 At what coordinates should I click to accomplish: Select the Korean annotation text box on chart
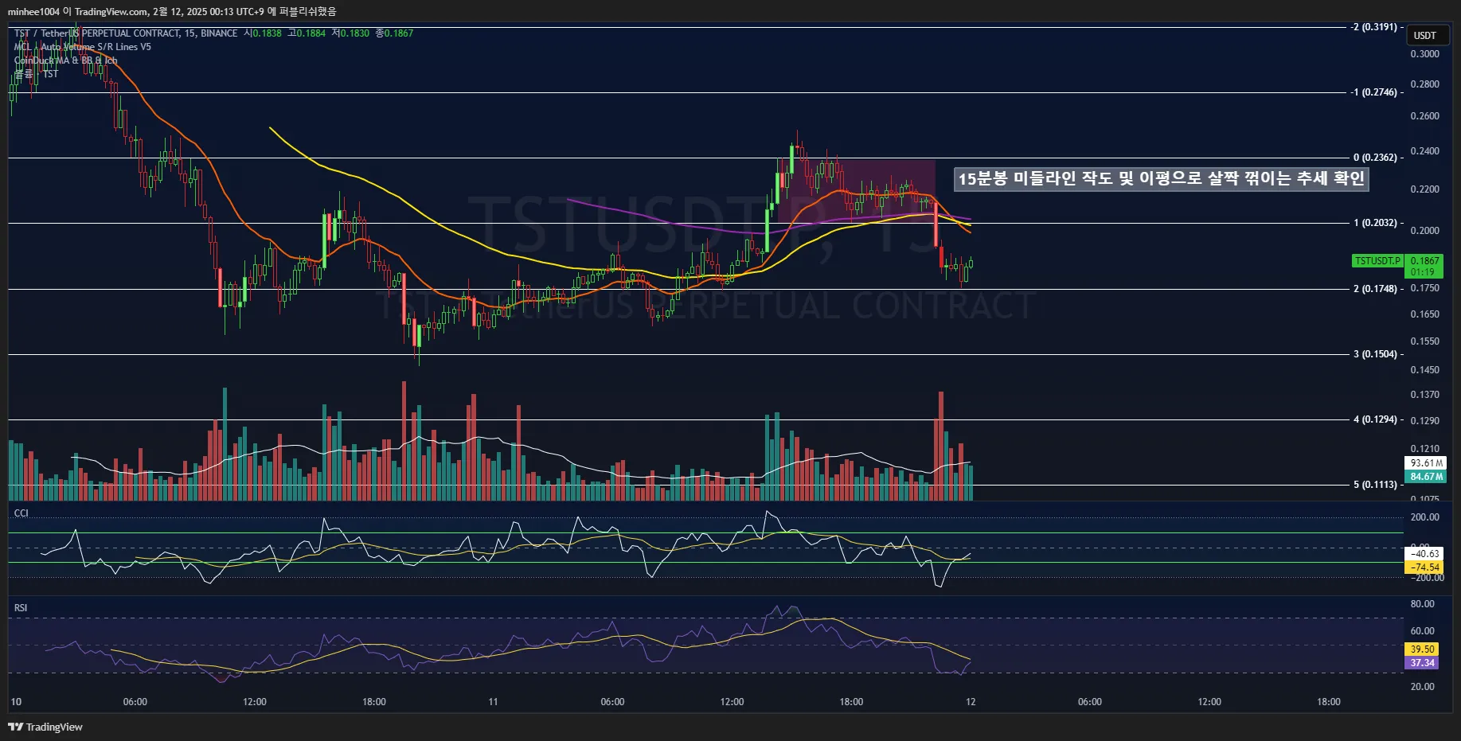[x=1161, y=178]
